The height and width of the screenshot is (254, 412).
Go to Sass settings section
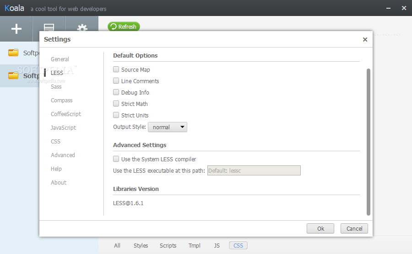(x=56, y=87)
